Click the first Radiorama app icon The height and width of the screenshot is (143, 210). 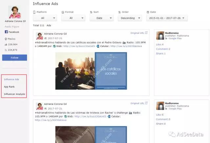pos(160,36)
